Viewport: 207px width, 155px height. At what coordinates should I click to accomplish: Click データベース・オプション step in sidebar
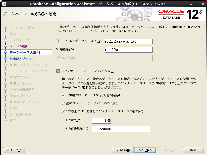28,71
